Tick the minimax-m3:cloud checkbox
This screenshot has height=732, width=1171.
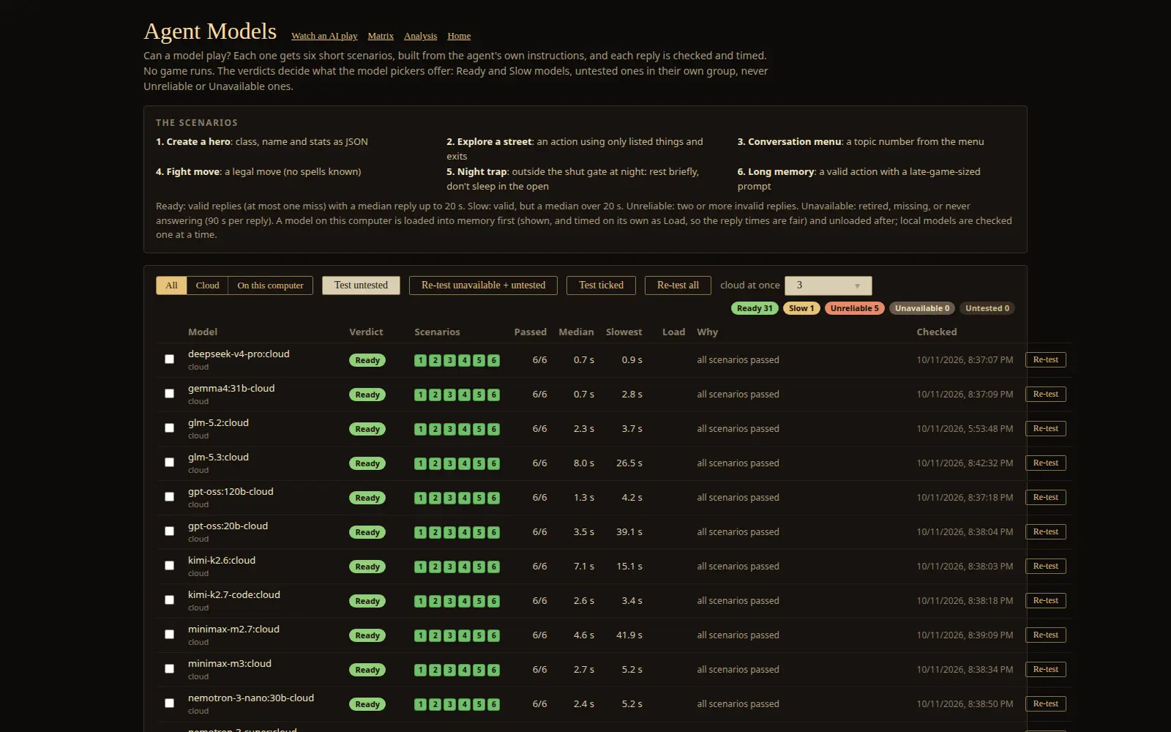click(x=169, y=668)
